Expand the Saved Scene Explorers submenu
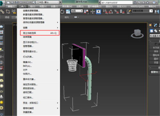Image resolution: width=160 pixels, height=116 pixels. click(x=58, y=22)
